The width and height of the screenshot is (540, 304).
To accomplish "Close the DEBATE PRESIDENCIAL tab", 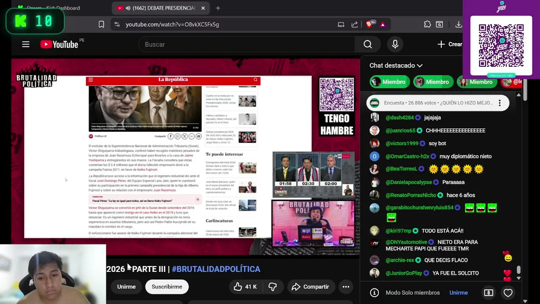I will [203, 8].
